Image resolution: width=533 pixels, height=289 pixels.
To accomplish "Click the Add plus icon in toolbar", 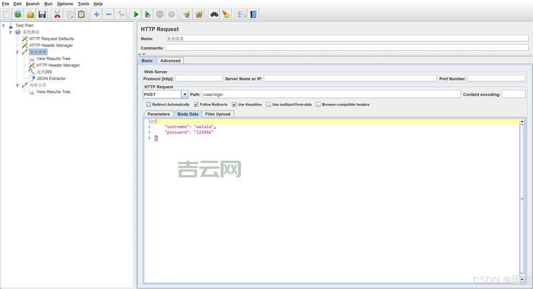I will (x=96, y=14).
